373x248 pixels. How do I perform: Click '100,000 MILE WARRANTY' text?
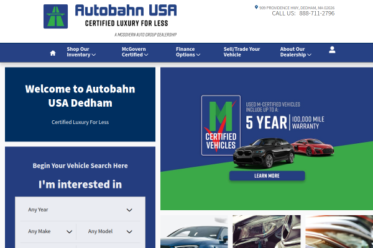pyautogui.click(x=308, y=123)
